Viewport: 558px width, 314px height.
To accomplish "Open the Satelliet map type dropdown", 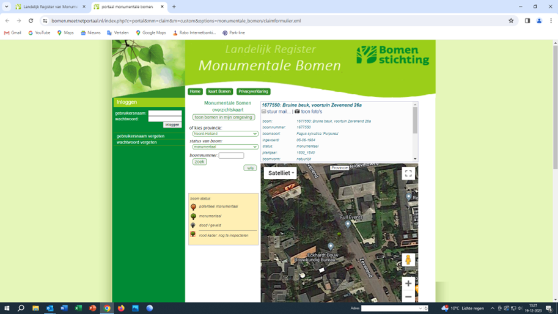I will pos(281,173).
